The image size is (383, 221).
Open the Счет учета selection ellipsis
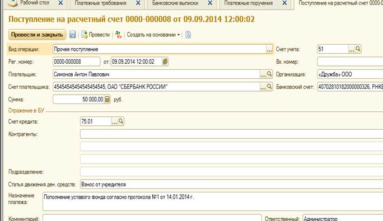pyautogui.click(x=351, y=49)
